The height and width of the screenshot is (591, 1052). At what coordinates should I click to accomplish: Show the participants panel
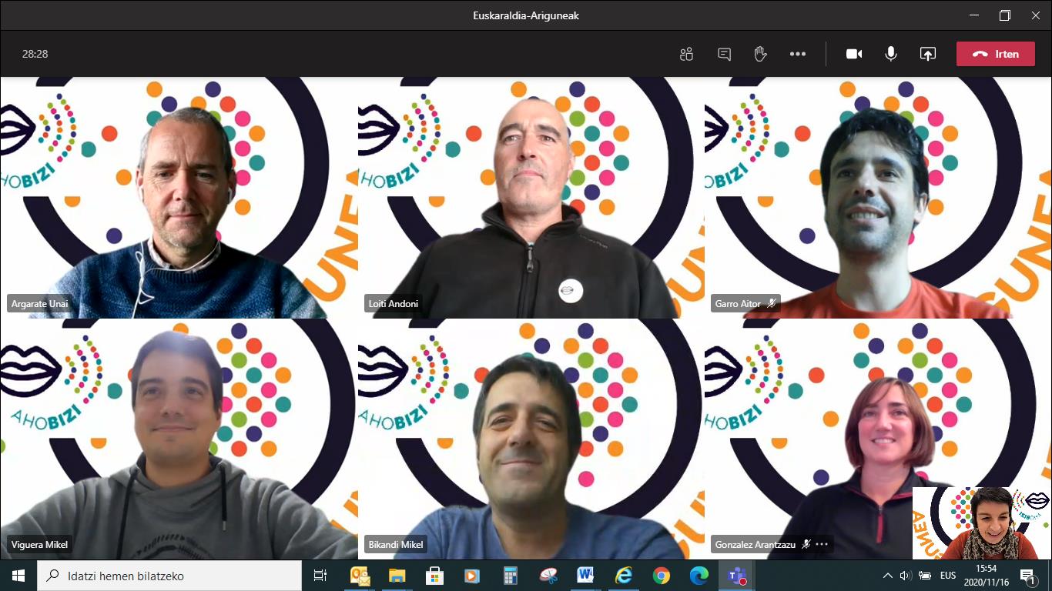pos(686,54)
